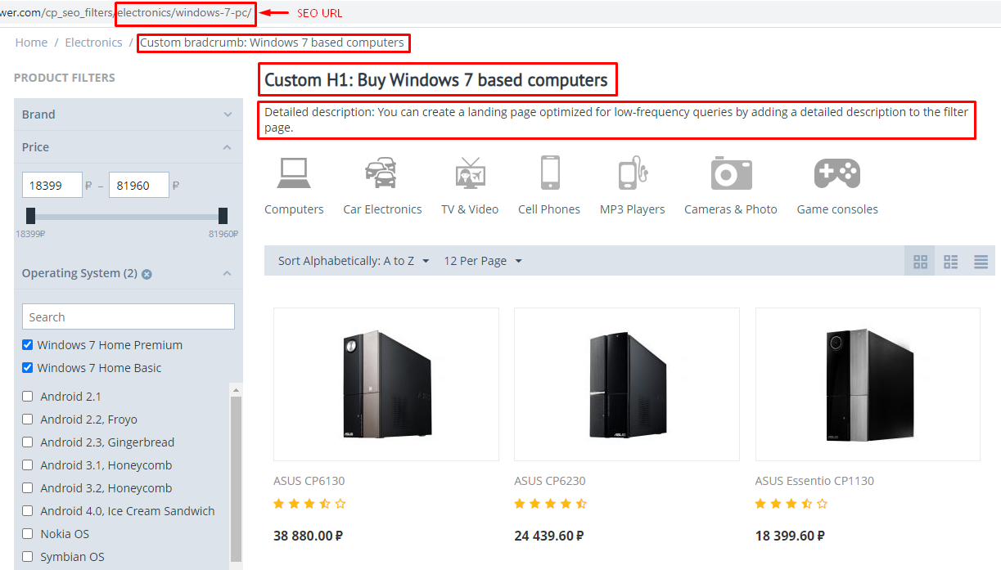Viewport: 1001px width, 570px height.
Task: Click the price 18 399.60 ₽
Action: pos(789,536)
